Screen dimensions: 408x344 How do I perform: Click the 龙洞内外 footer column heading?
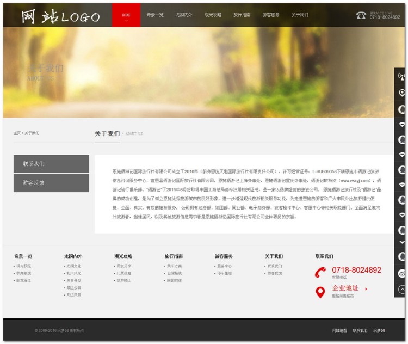pos(73,256)
